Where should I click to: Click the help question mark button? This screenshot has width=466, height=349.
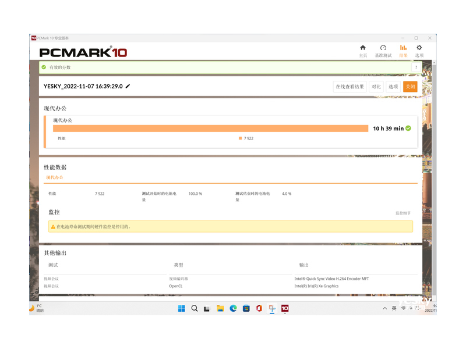[x=416, y=67]
